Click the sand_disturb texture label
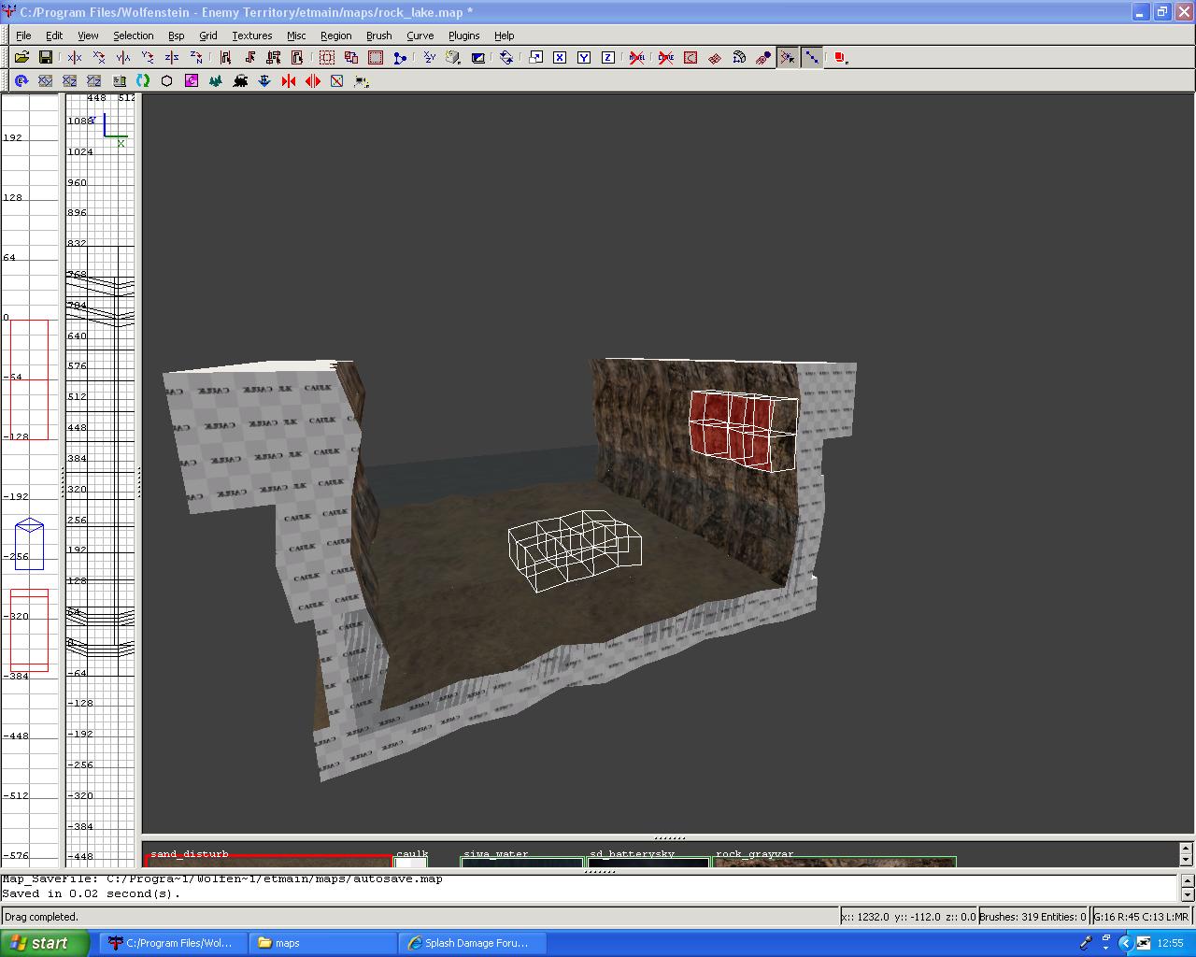Viewport: 1196px width, 957px height. pyautogui.click(x=189, y=853)
